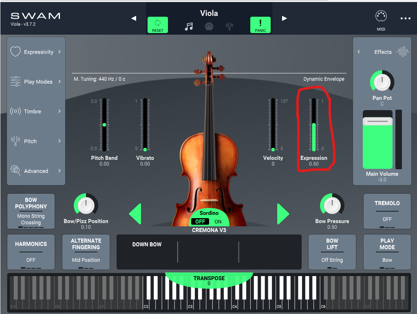Open the three-dots more options menu
Screen dimensions: 417x314
coord(405,18)
